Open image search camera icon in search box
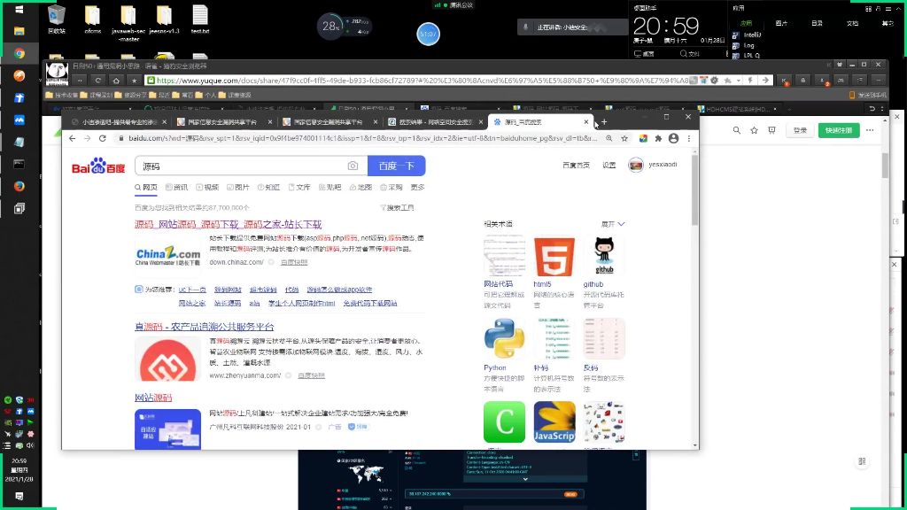The image size is (907, 510). tap(353, 166)
